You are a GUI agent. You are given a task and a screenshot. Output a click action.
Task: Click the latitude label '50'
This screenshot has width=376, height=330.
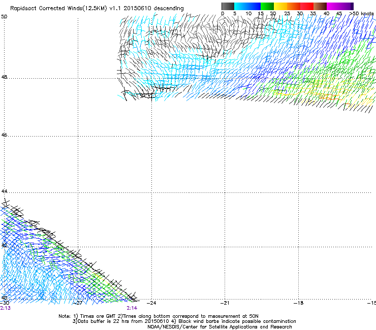(4, 17)
